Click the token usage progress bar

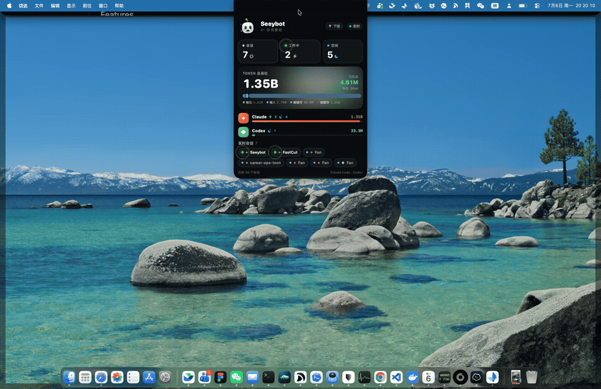[x=302, y=96]
